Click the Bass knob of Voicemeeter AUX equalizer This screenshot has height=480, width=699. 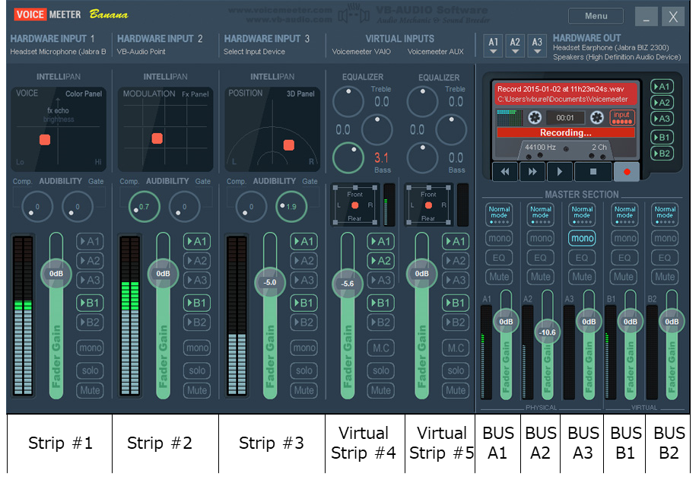(x=423, y=157)
